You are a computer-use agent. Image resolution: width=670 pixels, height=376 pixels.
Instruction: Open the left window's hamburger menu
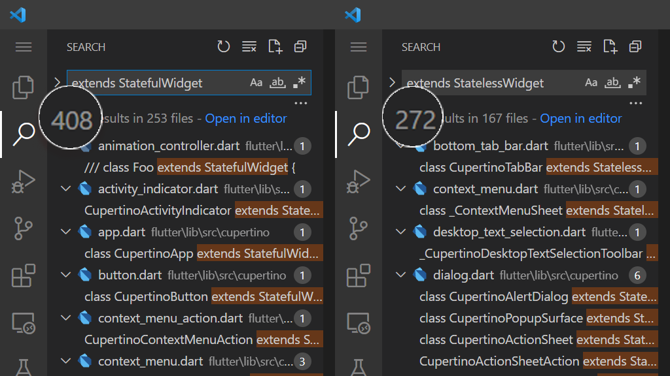(x=24, y=47)
